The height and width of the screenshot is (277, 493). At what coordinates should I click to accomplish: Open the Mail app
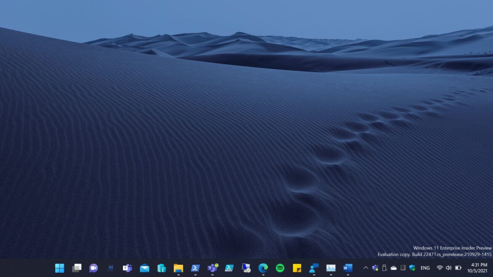[145, 268]
